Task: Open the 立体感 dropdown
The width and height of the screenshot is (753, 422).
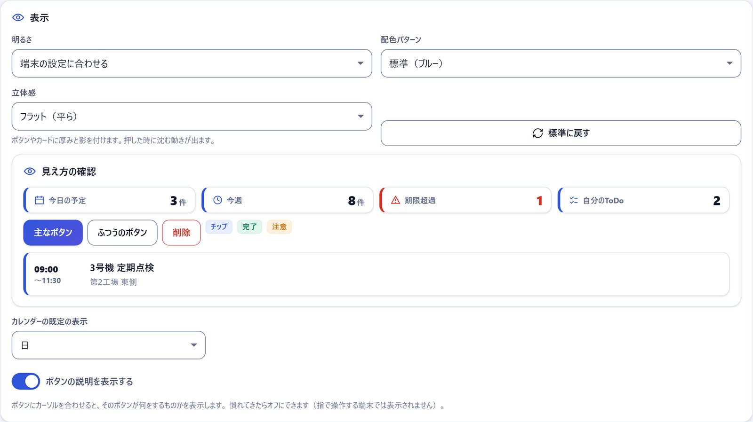Action: point(192,117)
